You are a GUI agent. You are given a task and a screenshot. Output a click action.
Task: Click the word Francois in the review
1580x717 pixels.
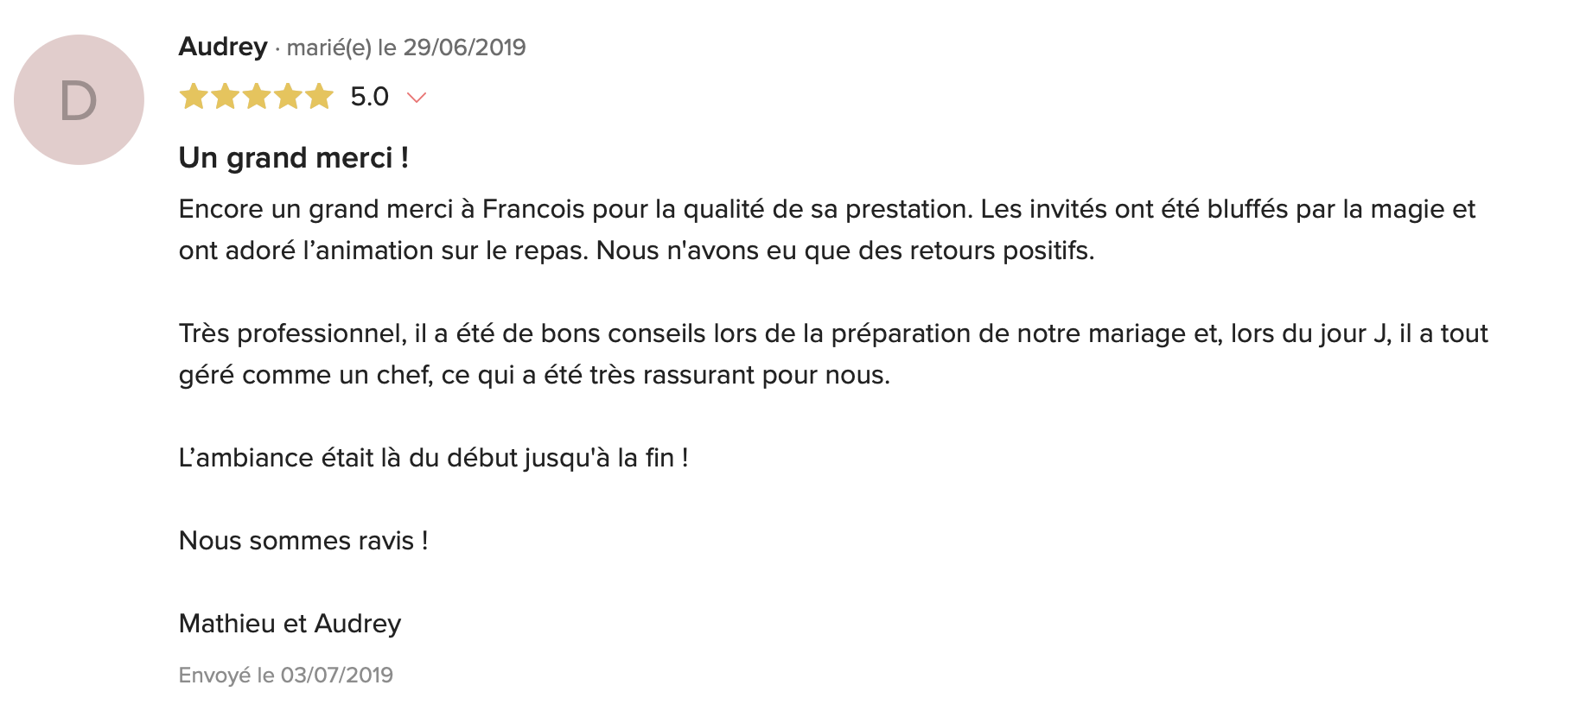coord(533,209)
